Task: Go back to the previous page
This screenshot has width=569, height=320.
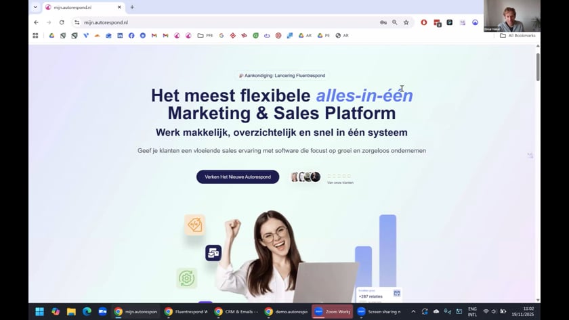Action: coord(37,22)
